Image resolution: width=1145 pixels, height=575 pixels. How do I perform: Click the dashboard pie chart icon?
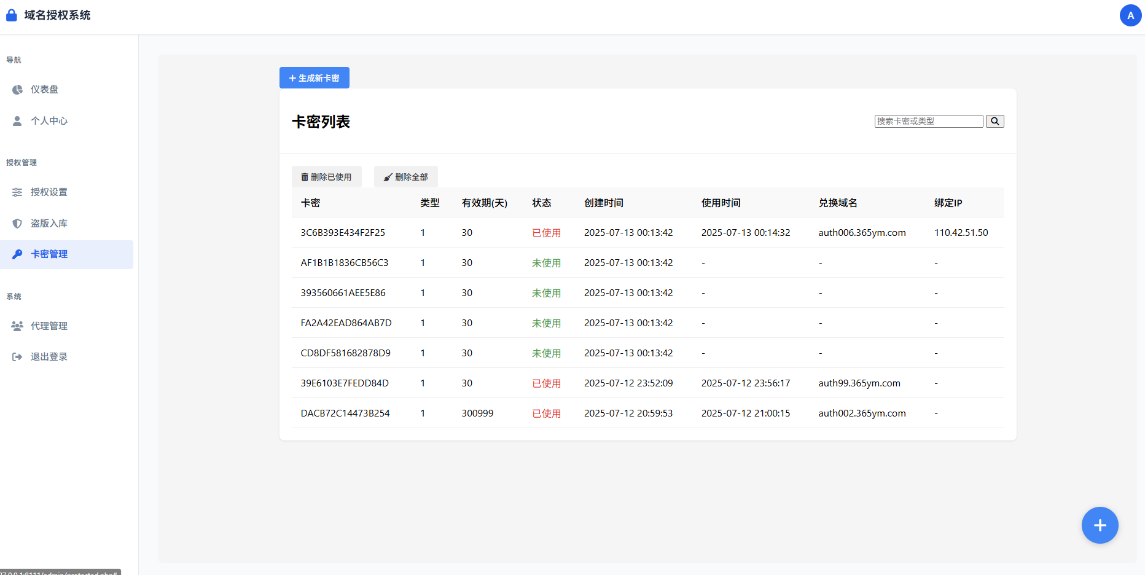coord(17,90)
